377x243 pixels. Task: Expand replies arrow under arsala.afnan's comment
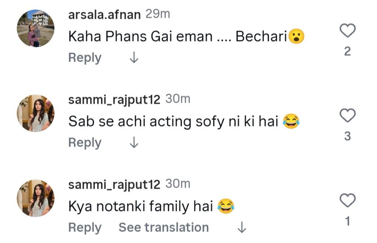coord(134,58)
